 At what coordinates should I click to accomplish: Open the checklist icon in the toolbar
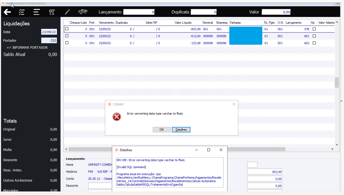coord(22,12)
